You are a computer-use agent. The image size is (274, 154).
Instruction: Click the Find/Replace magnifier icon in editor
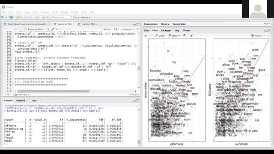coord(48,30)
